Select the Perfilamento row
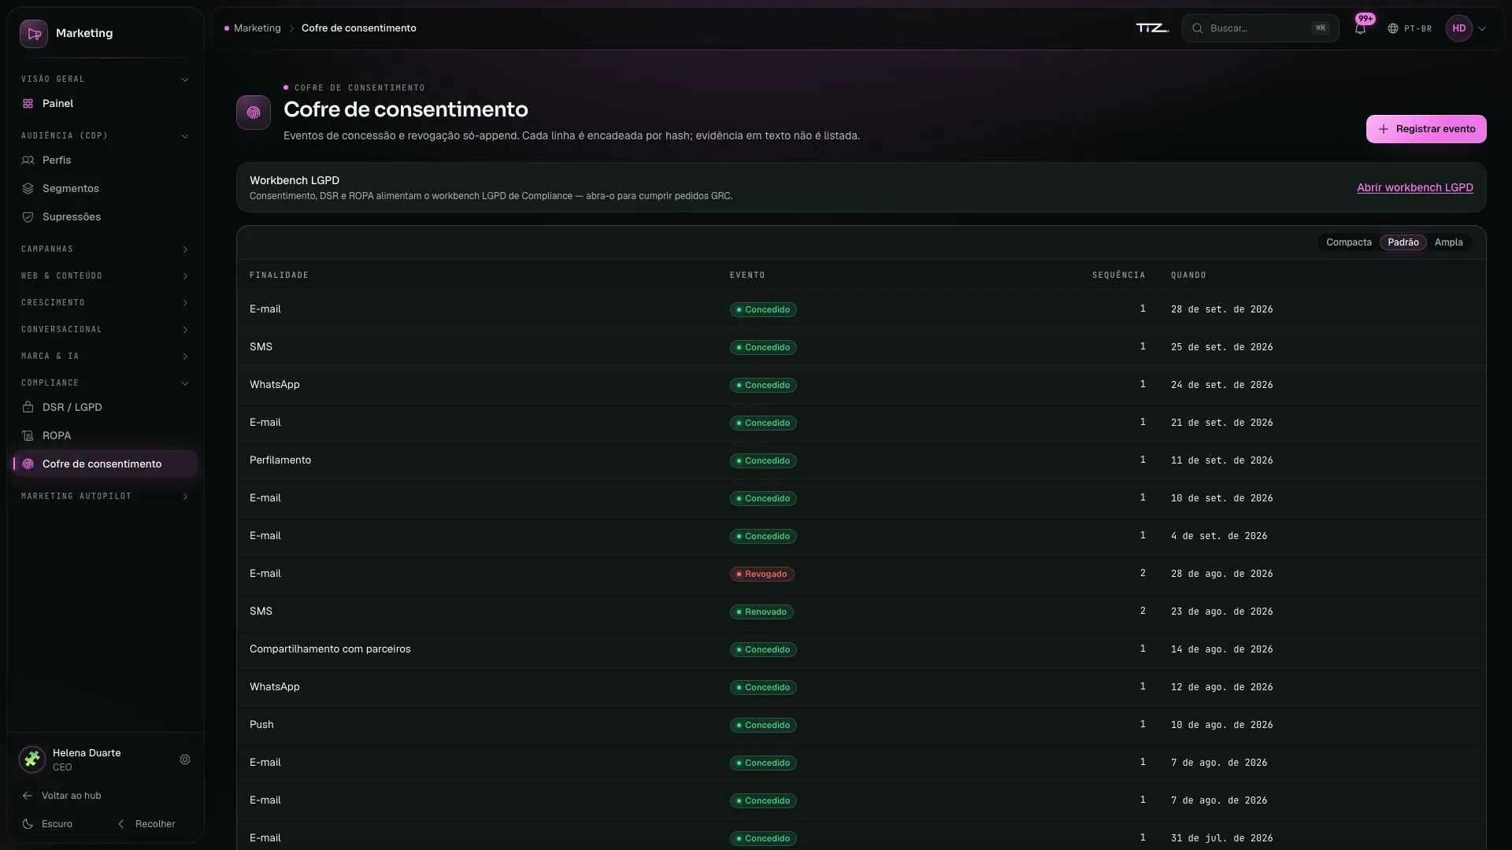 point(861,460)
